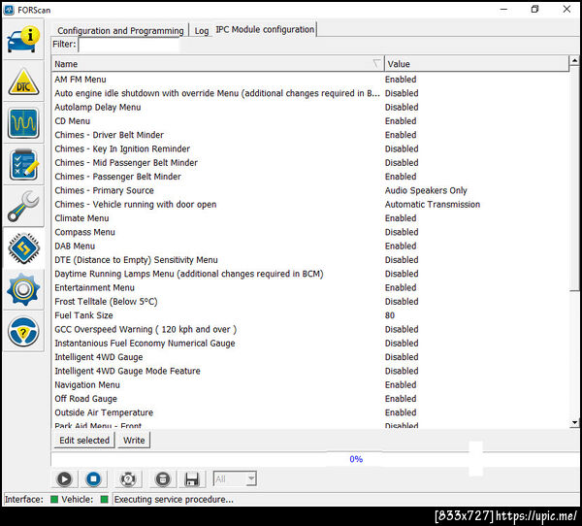Click the scrollbar down arrow

coord(574,422)
